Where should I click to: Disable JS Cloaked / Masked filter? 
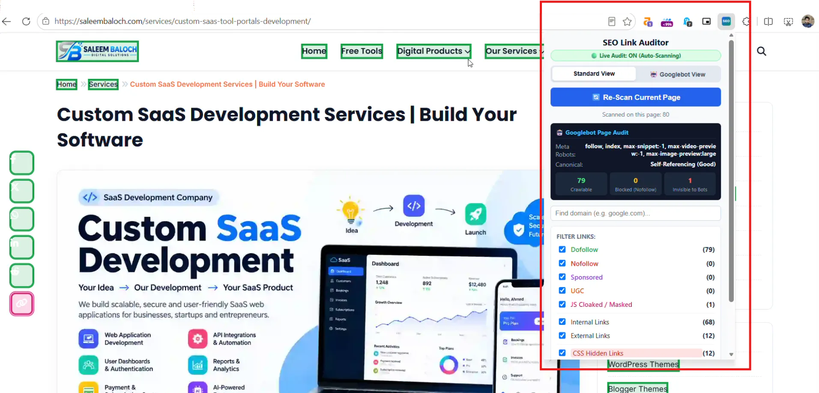pyautogui.click(x=562, y=304)
